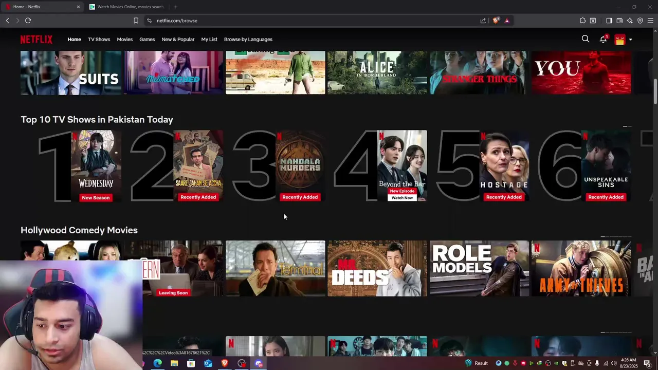Open number 1 show Wednesday
The width and height of the screenshot is (658, 370).
96,165
